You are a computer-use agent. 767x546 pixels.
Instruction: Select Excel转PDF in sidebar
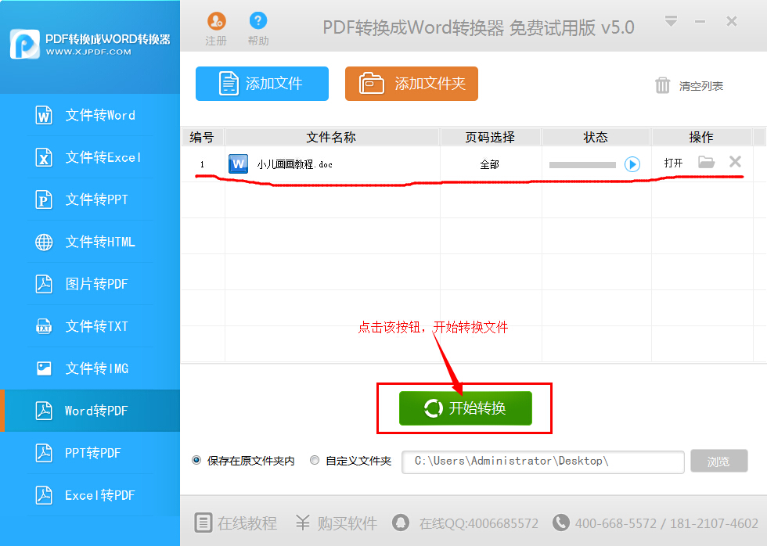90,495
